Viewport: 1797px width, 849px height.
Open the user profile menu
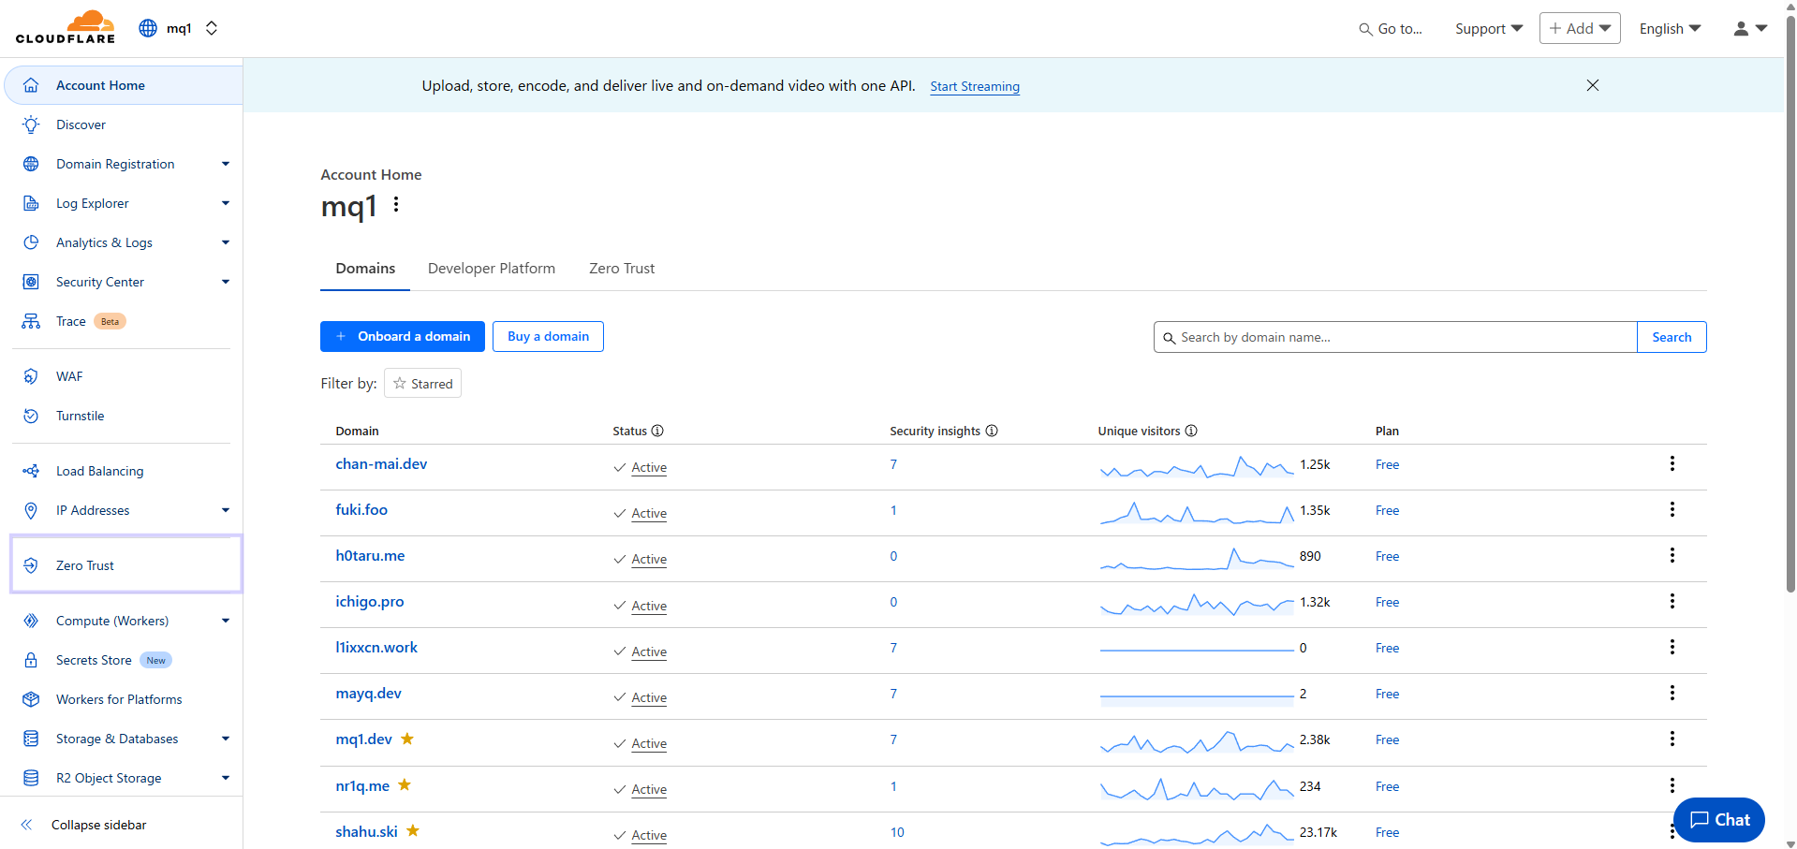1750,28
